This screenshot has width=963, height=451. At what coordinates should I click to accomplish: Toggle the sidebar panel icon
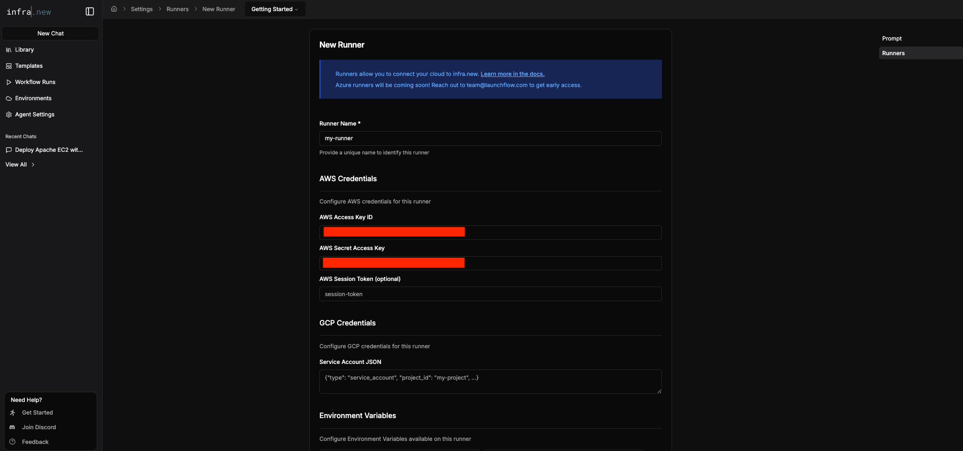tap(90, 12)
